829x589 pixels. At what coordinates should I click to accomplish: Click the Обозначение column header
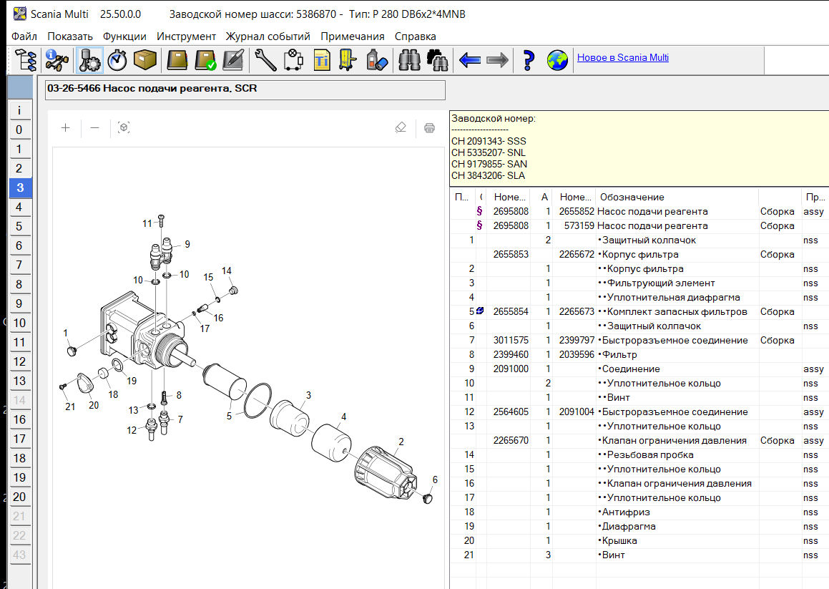pyautogui.click(x=677, y=197)
